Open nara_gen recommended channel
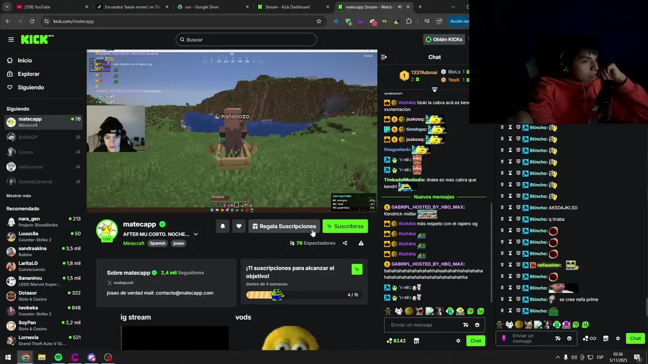The height and width of the screenshot is (364, 648). [44, 221]
